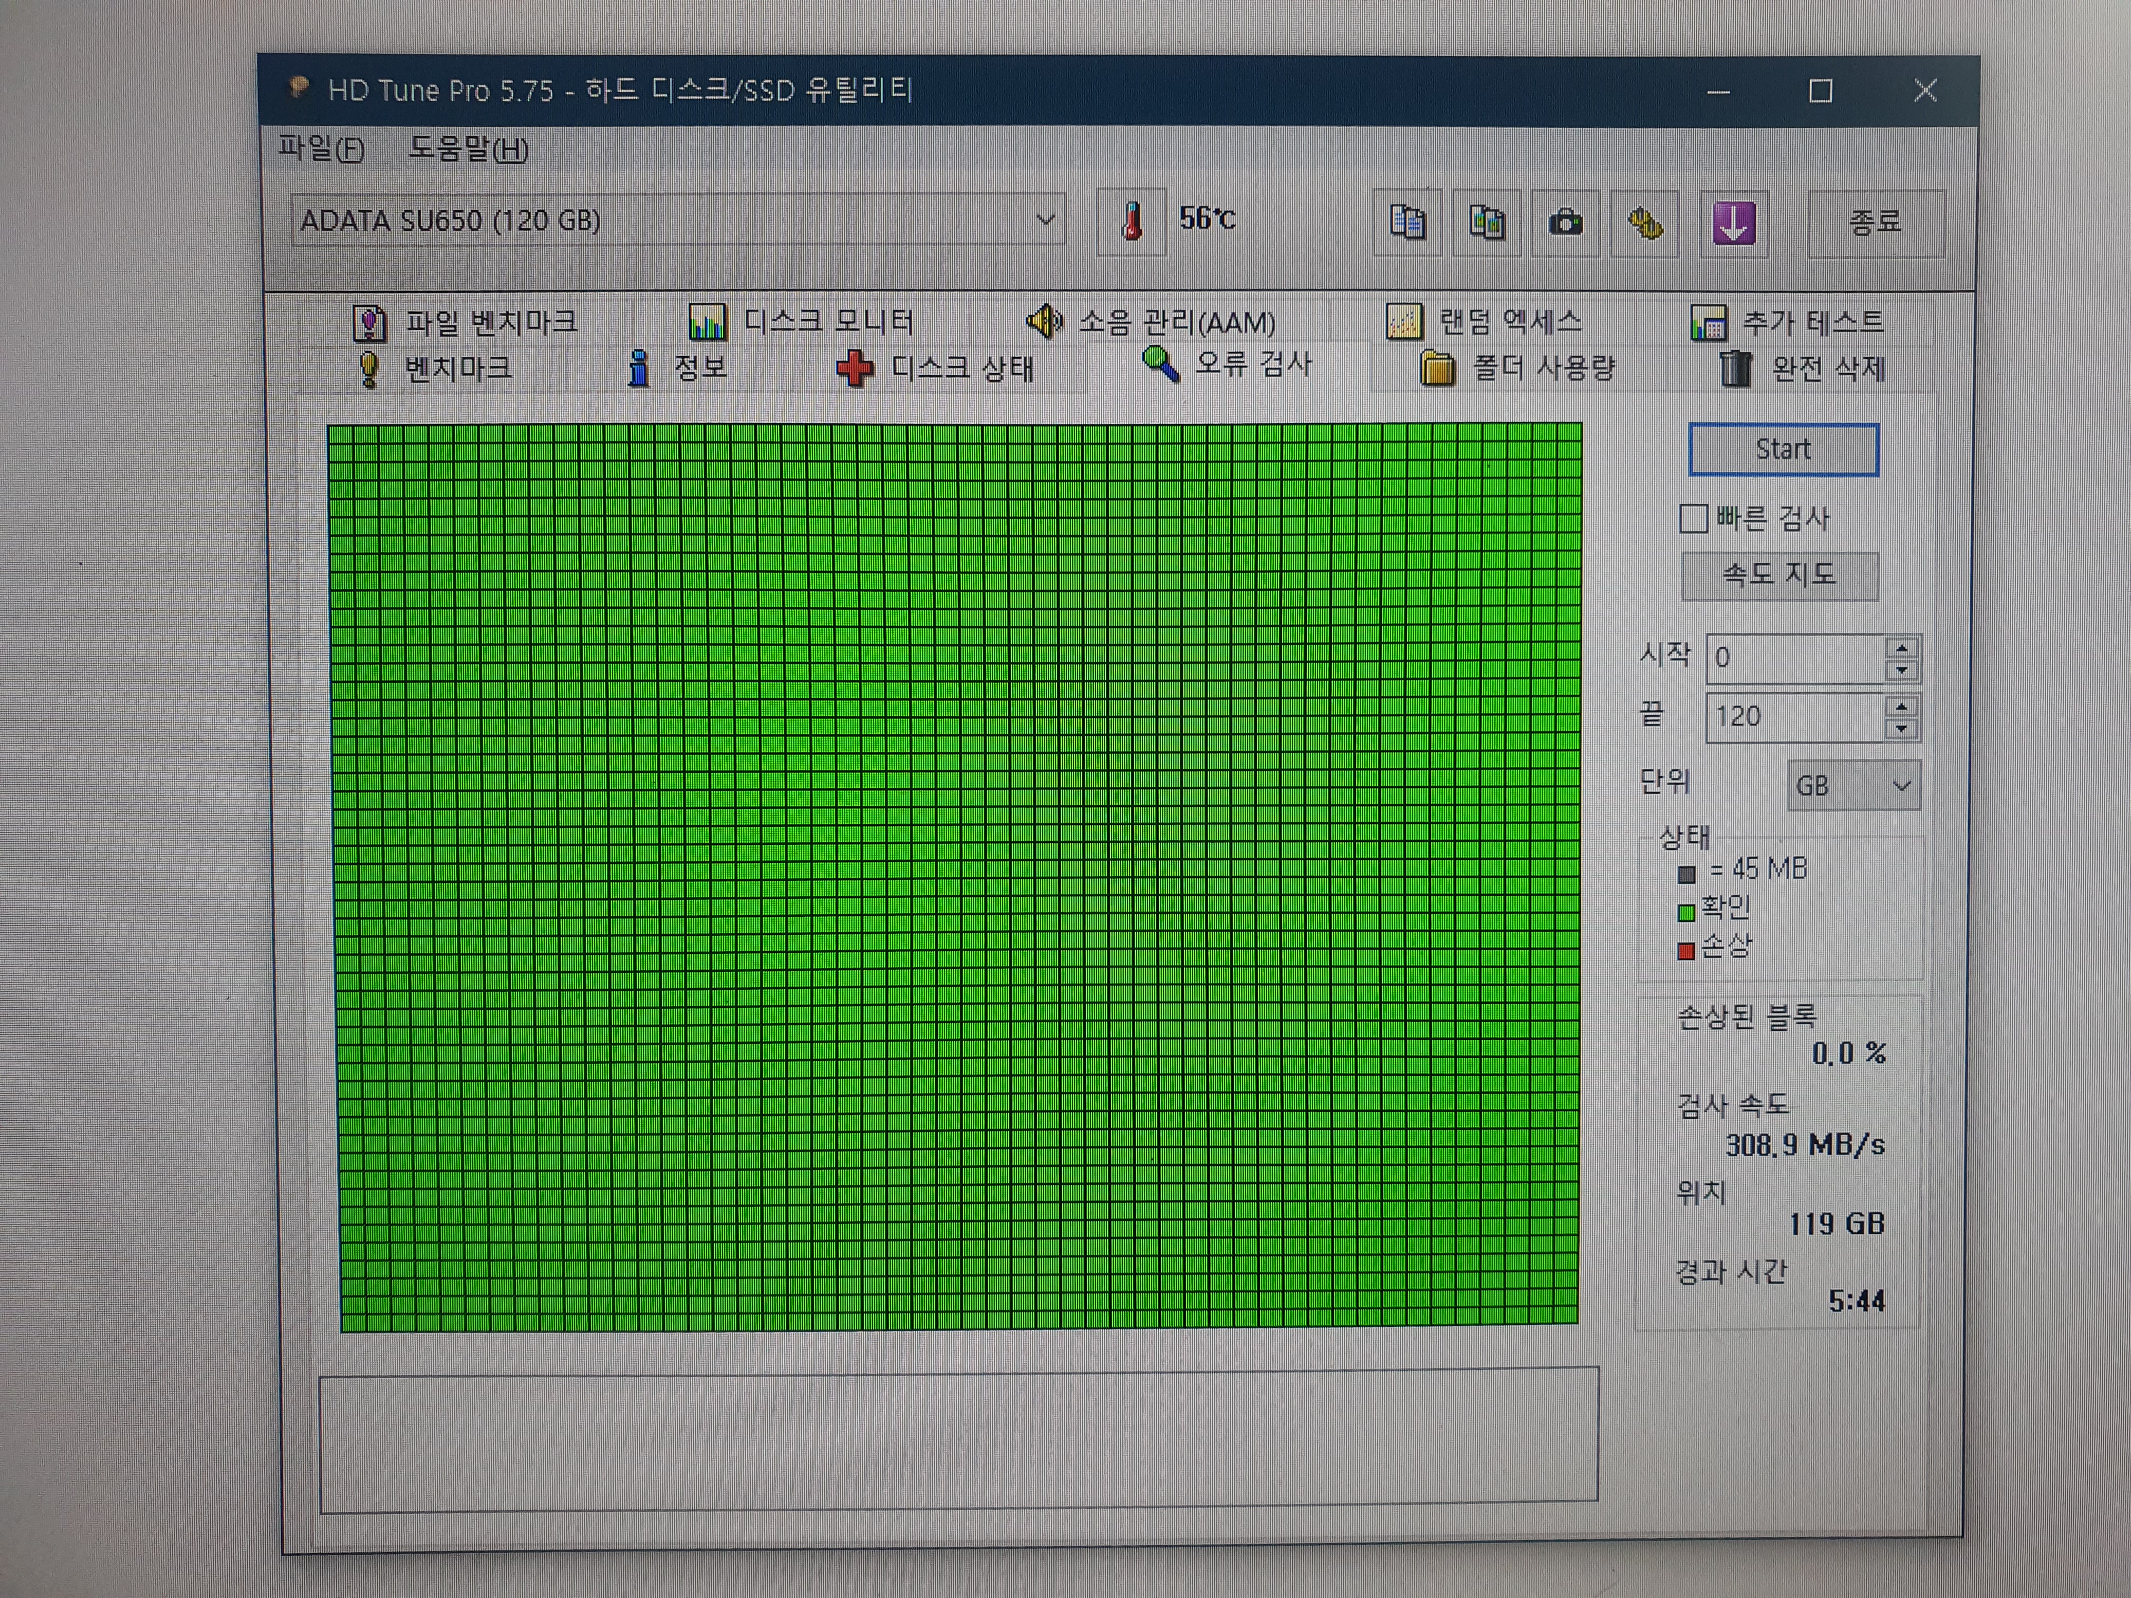The width and height of the screenshot is (2131, 1598).
Task: Open the 폴더 사용량 tab
Action: pos(1517,367)
